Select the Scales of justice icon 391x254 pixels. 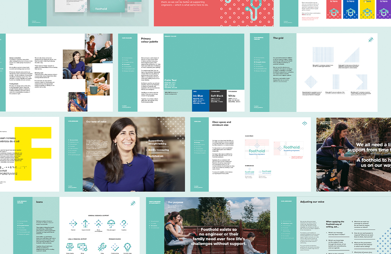[70, 247]
